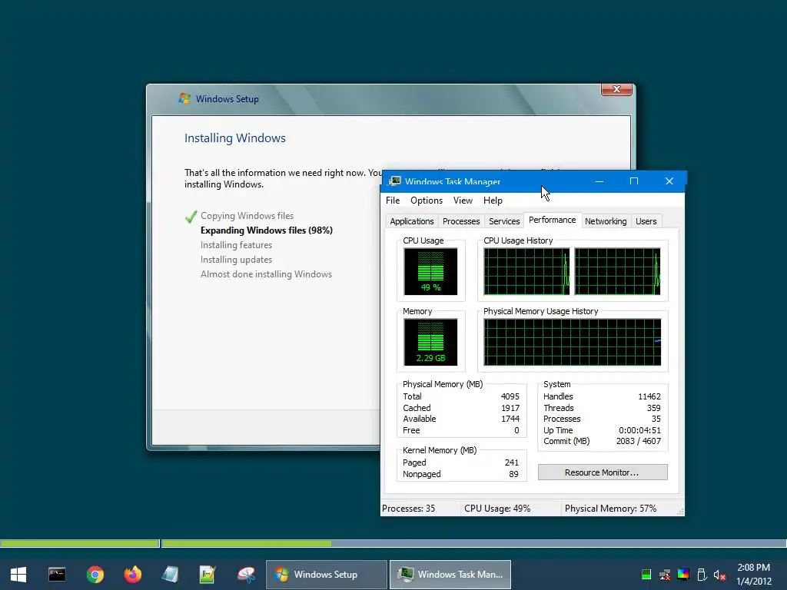Open Google Chrome from the taskbar
This screenshot has width=787, height=590.
pos(95,575)
